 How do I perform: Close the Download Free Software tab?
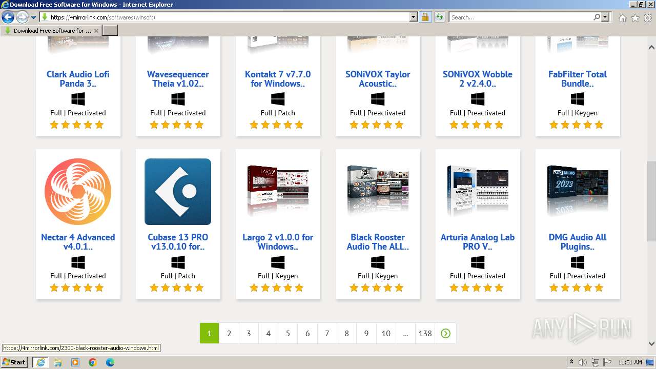[96, 31]
